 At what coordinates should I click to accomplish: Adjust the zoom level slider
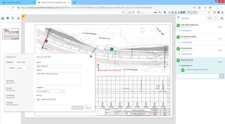(x=147, y=13)
